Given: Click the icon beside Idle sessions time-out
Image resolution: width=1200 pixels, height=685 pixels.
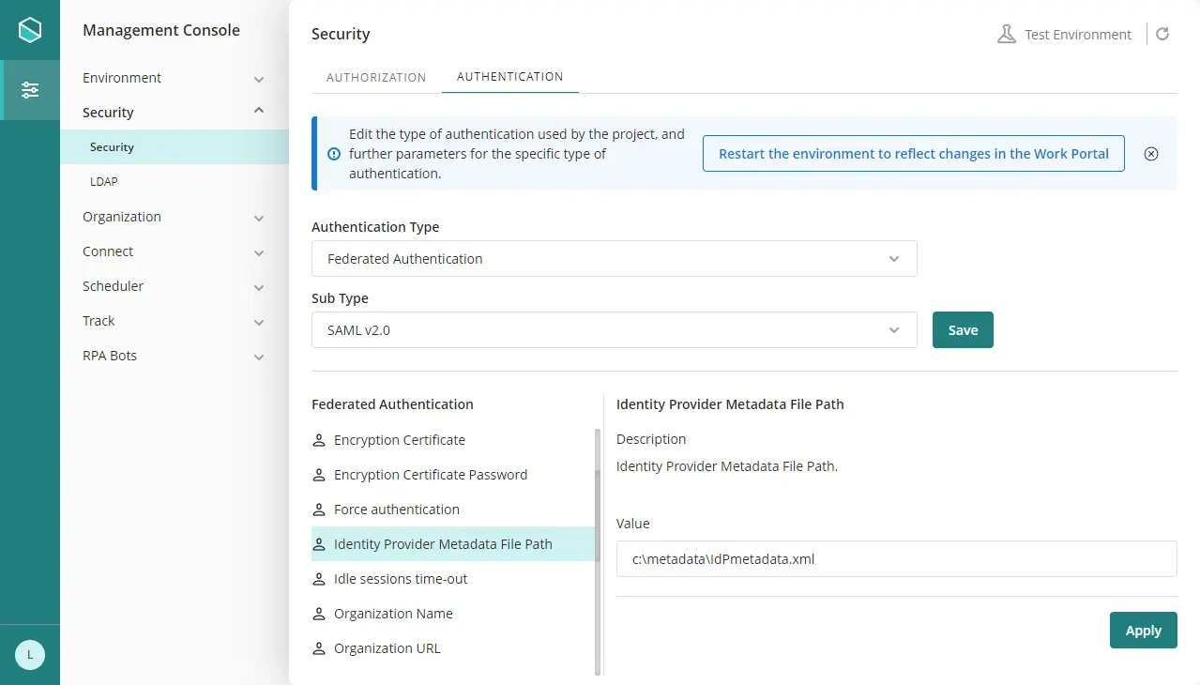Looking at the screenshot, I should 319,579.
